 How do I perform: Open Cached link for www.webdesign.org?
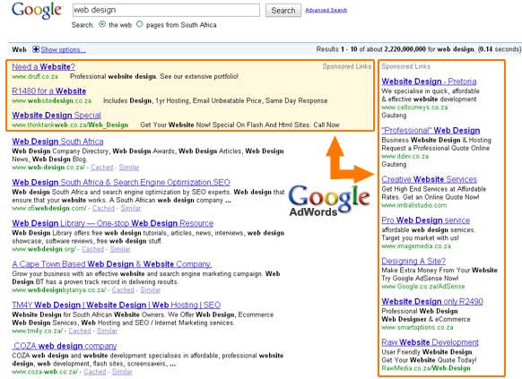93,249
